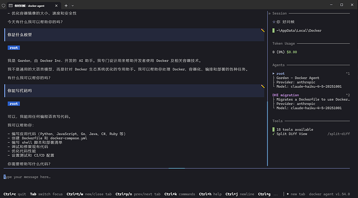The image size is (358, 198).
Task: Edit the message 你能写代码吗 with the pencil icon
Action: (263, 86)
